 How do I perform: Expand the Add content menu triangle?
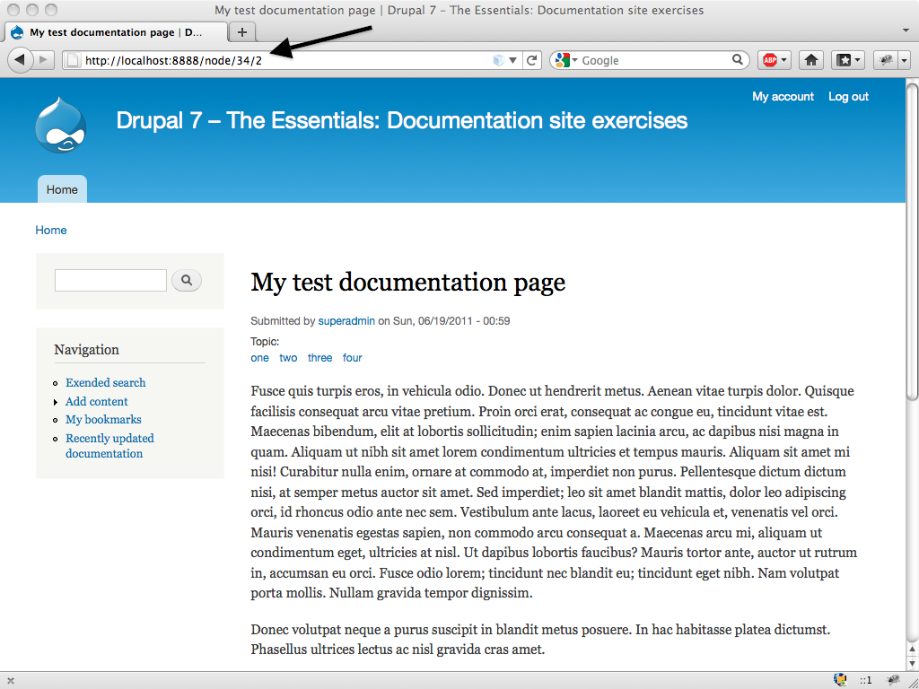(x=56, y=402)
